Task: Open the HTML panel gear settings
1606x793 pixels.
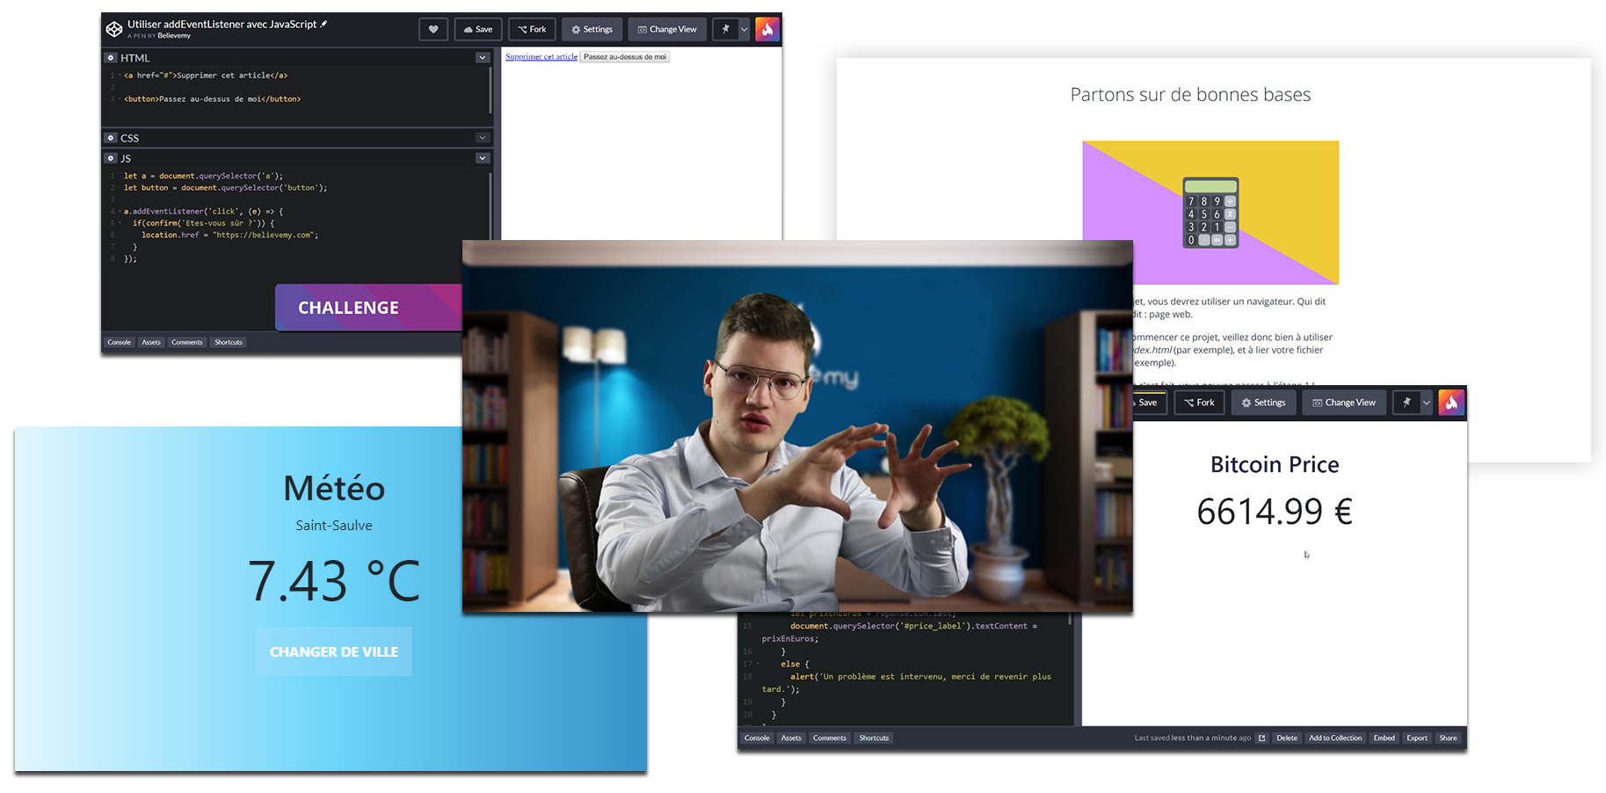Action: click(111, 58)
